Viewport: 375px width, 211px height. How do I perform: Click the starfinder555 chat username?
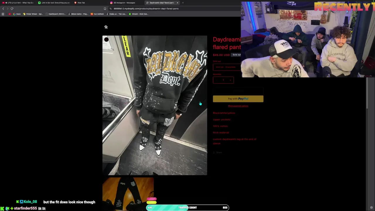click(25, 208)
